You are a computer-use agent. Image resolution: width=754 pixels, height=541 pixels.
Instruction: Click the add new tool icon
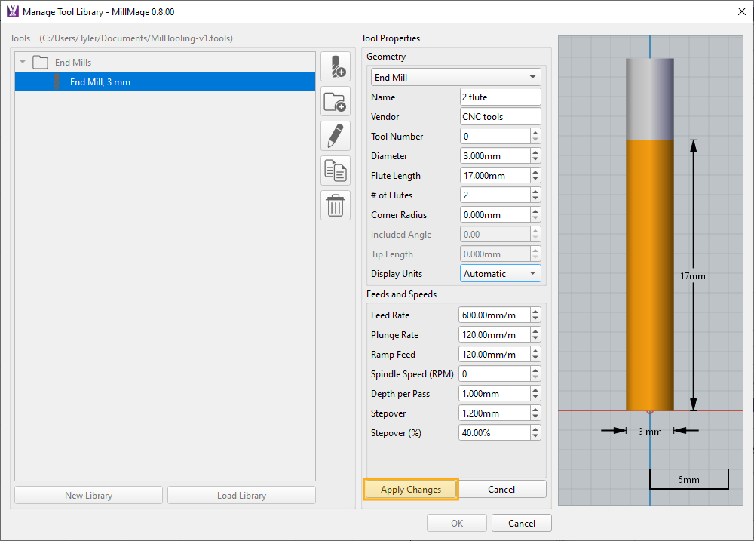(x=336, y=67)
